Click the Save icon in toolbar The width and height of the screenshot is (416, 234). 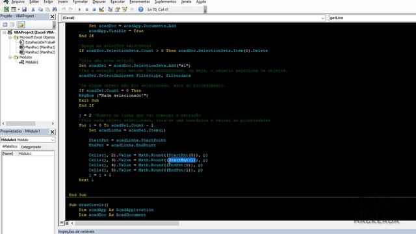pyautogui.click(x=24, y=9)
